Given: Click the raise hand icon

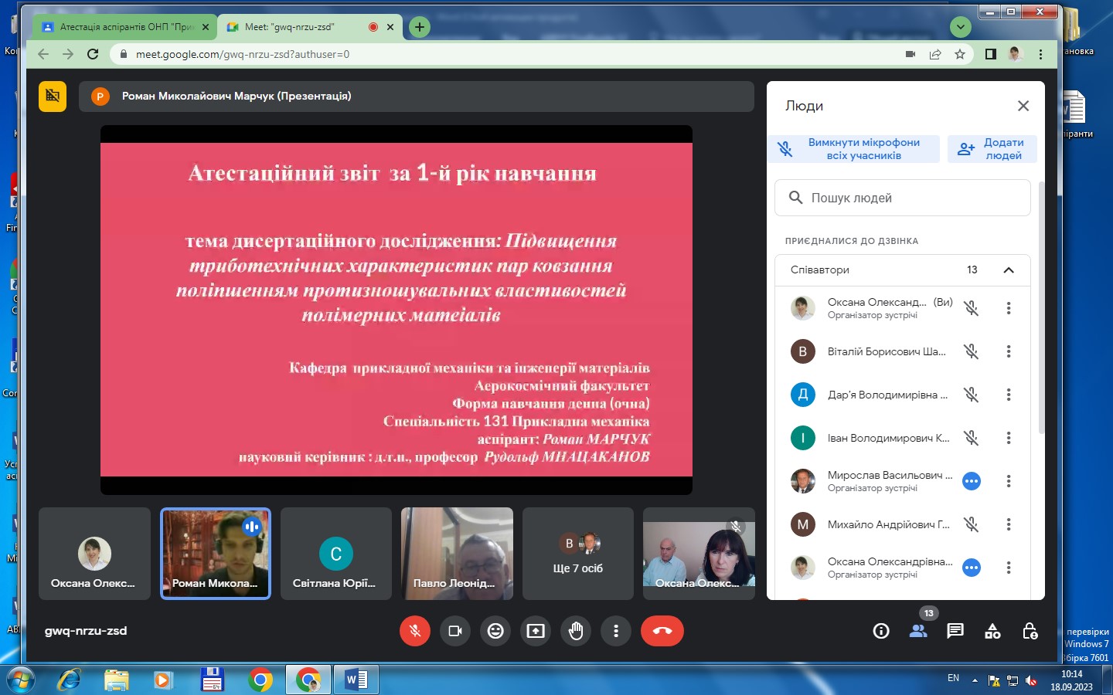Looking at the screenshot, I should click(x=576, y=631).
